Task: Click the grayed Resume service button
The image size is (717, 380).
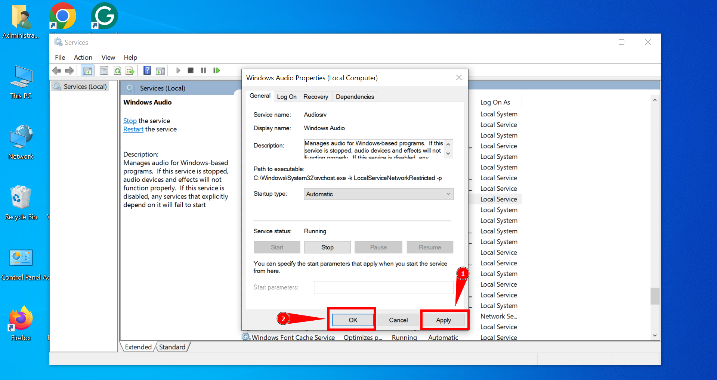Action: 430,247
